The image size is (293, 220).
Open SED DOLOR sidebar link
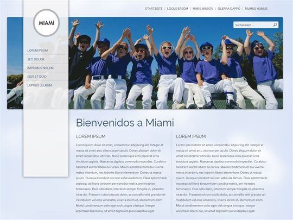[36, 59]
